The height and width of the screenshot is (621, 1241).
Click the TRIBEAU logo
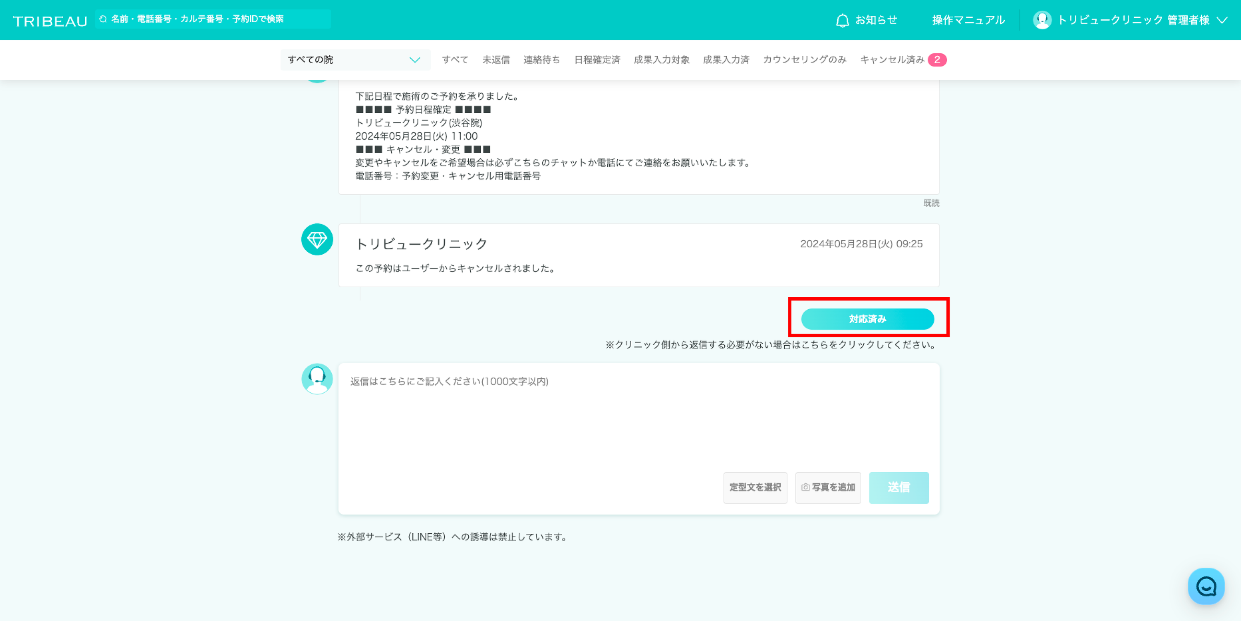pos(50,21)
